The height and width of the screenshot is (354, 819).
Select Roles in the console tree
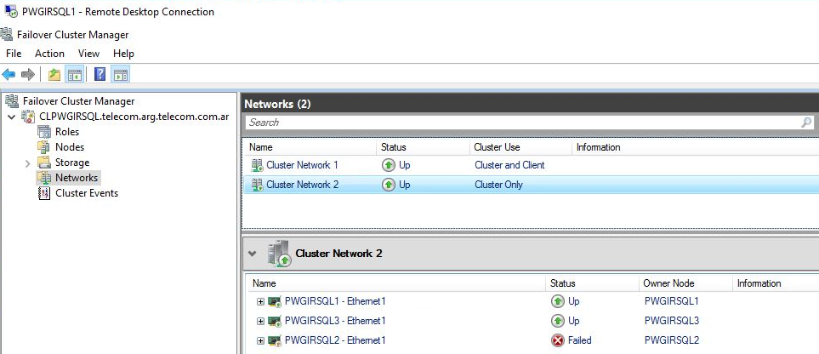[x=67, y=132]
